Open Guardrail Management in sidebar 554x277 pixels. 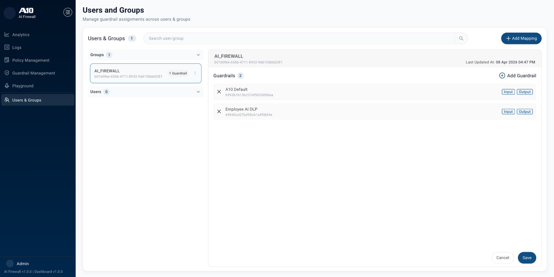pyautogui.click(x=34, y=73)
